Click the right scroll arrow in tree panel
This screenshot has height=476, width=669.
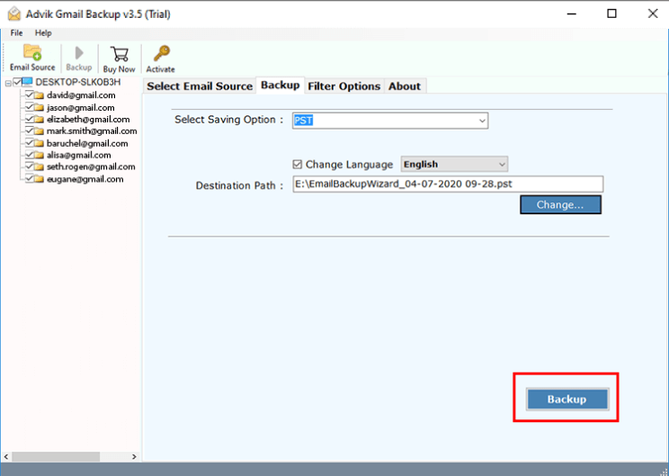[x=134, y=457]
